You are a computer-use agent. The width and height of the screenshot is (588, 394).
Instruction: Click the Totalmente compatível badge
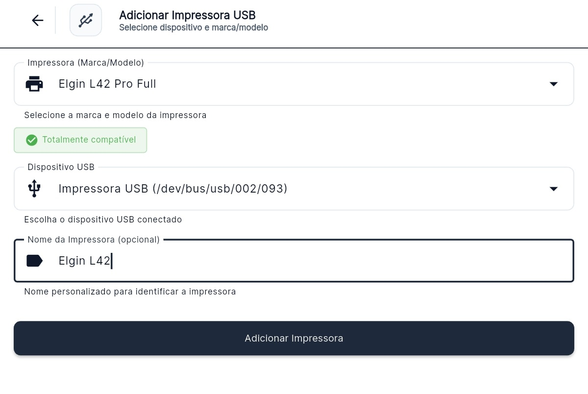(x=80, y=140)
